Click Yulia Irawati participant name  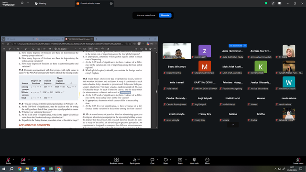click(x=176, y=83)
